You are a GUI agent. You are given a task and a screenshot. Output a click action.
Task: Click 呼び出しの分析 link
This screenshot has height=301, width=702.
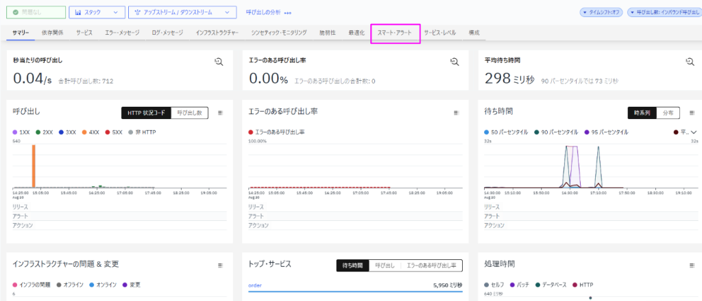tap(263, 12)
